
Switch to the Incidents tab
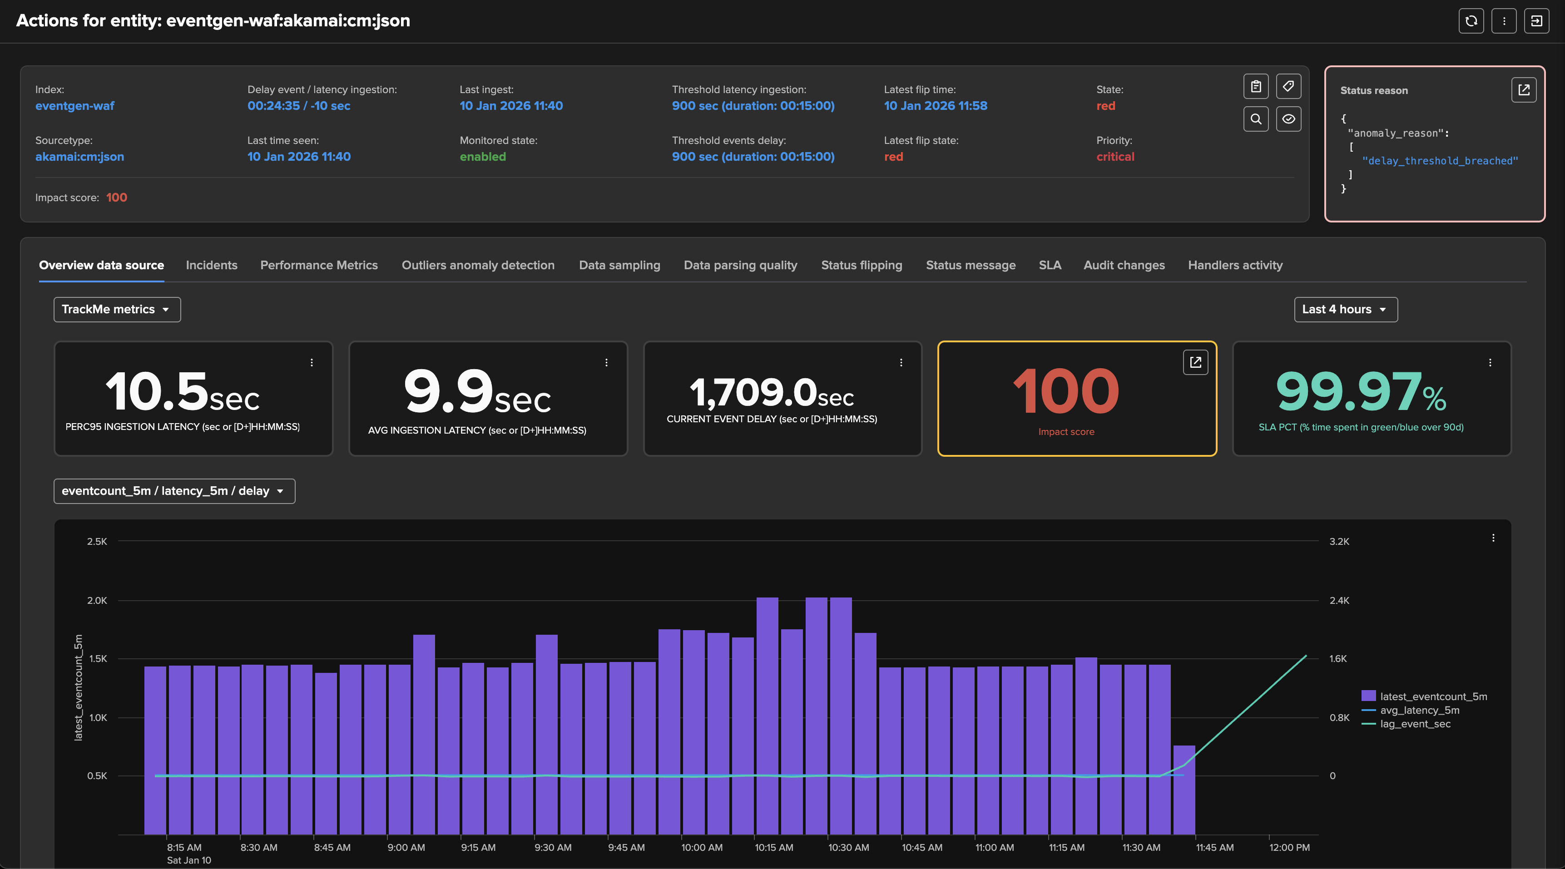(212, 265)
